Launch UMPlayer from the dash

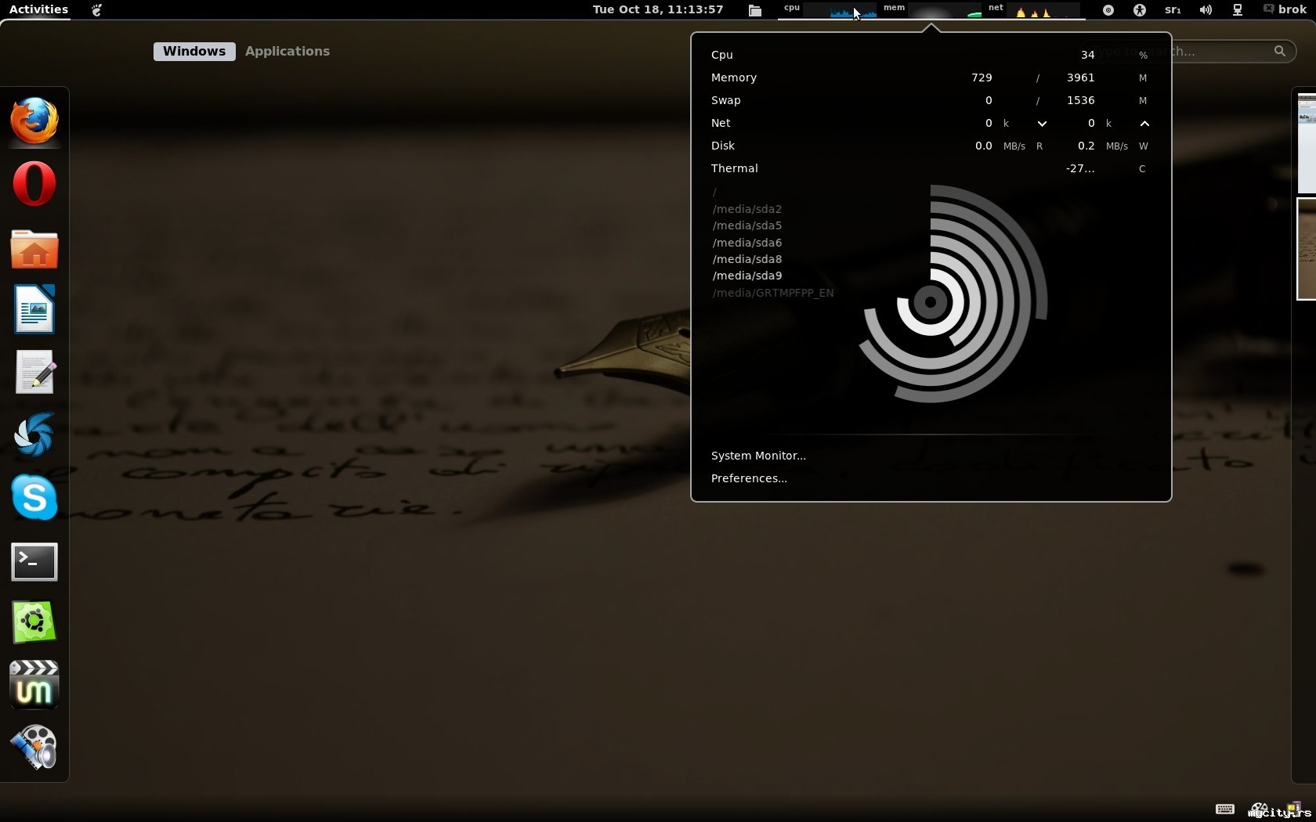34,685
